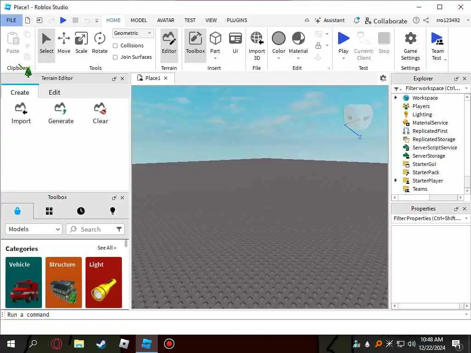Viewport: 471px width, 353px height.
Task: Open Game Settings
Action: 410,46
